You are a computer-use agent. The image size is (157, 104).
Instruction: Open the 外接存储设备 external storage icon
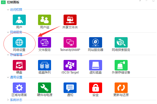pos(121,65)
